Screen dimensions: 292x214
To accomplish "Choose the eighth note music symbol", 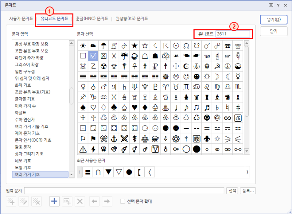I will tap(186, 107).
